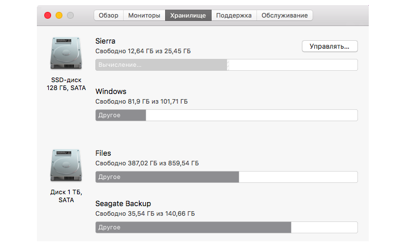The image size is (417, 252).
Task: Click the Windows volume usage bar
Action: point(226,115)
